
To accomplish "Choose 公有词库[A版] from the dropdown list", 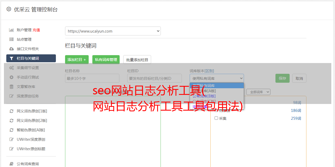I will coord(217,91).
